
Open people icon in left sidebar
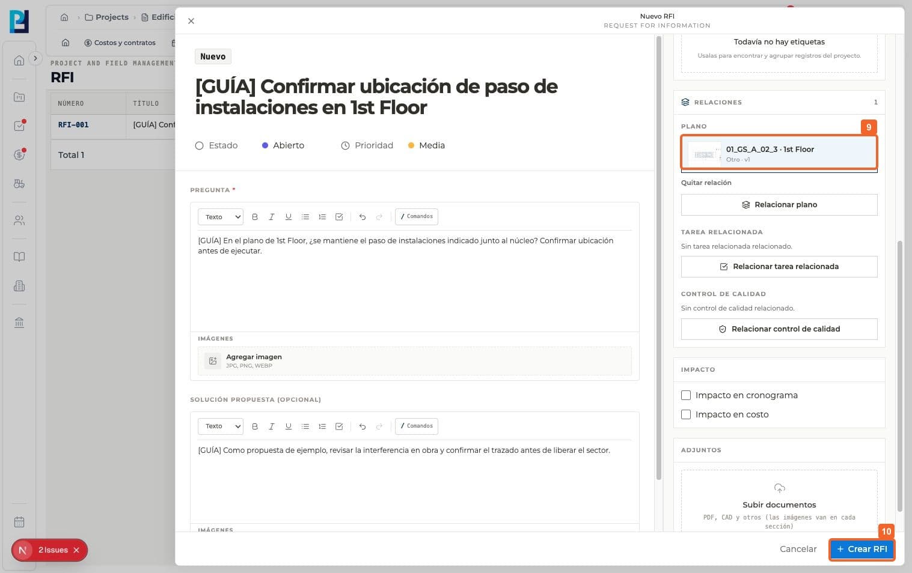19,220
